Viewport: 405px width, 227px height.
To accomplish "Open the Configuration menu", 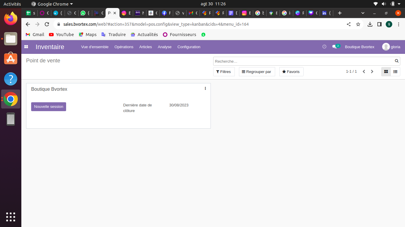I will (x=189, y=47).
